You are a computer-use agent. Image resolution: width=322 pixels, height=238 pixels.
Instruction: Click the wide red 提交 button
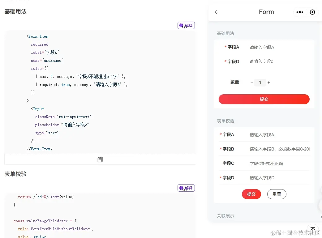point(264,99)
